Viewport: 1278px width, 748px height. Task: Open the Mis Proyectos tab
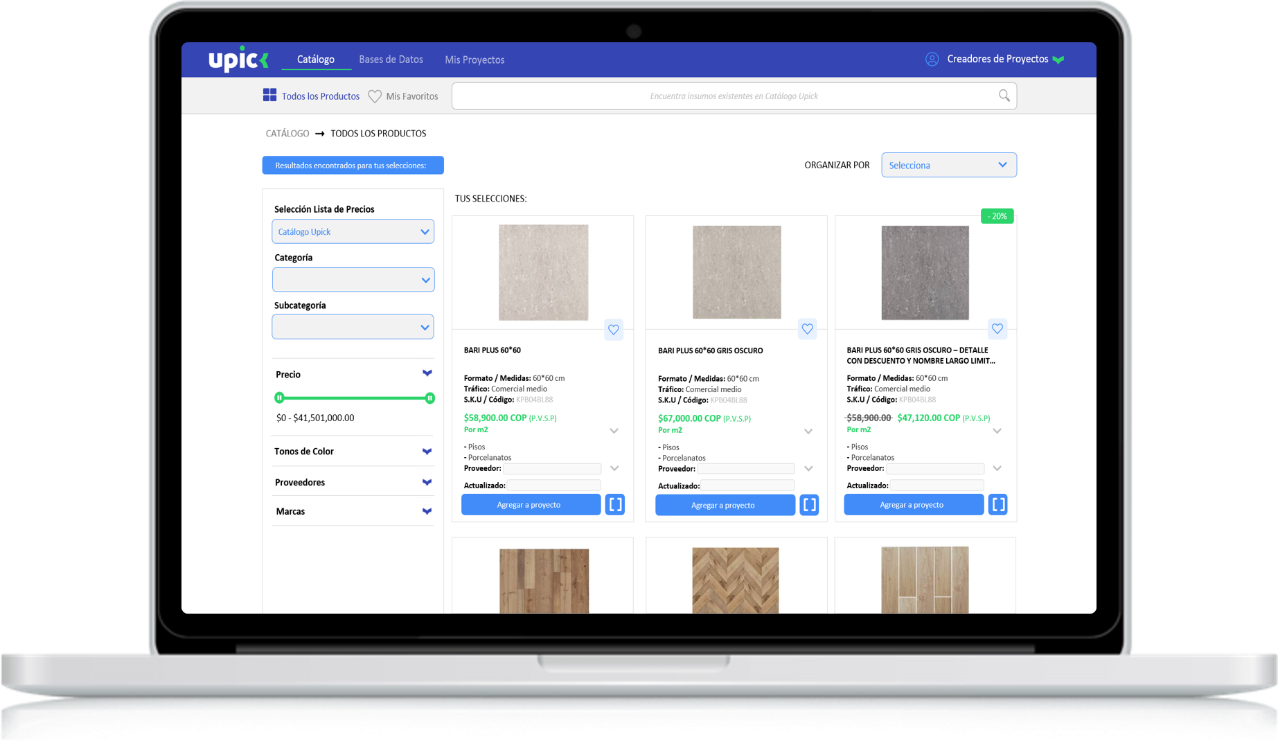pyautogui.click(x=474, y=60)
